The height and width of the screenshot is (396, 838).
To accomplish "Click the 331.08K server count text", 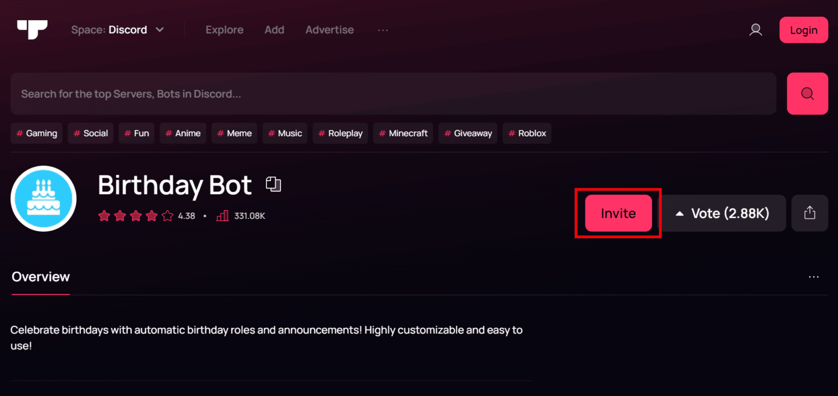I will [x=250, y=216].
